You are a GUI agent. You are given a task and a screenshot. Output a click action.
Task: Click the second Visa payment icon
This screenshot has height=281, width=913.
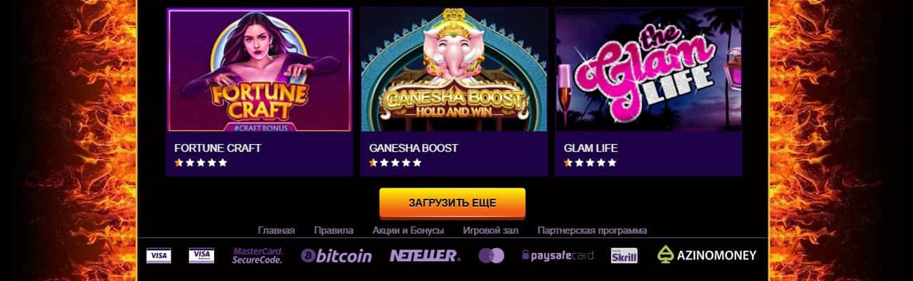(x=202, y=256)
